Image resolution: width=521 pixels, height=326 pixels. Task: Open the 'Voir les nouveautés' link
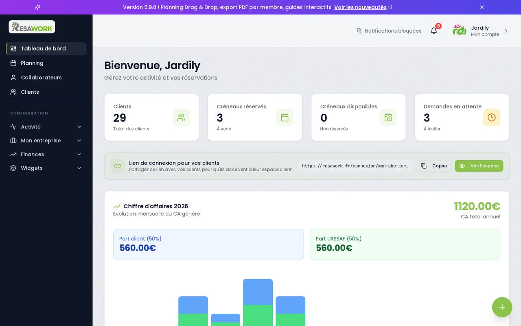pyautogui.click(x=363, y=7)
